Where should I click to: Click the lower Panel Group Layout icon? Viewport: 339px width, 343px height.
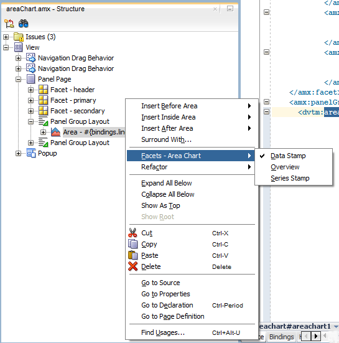click(44, 143)
